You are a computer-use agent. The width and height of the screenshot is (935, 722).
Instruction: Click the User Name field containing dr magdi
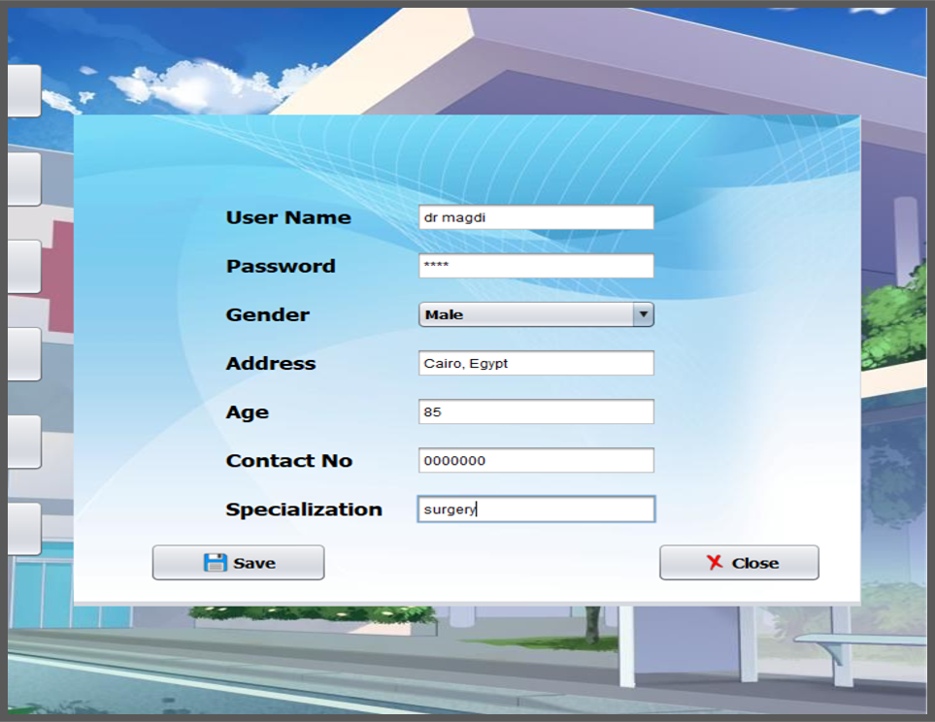[535, 216]
